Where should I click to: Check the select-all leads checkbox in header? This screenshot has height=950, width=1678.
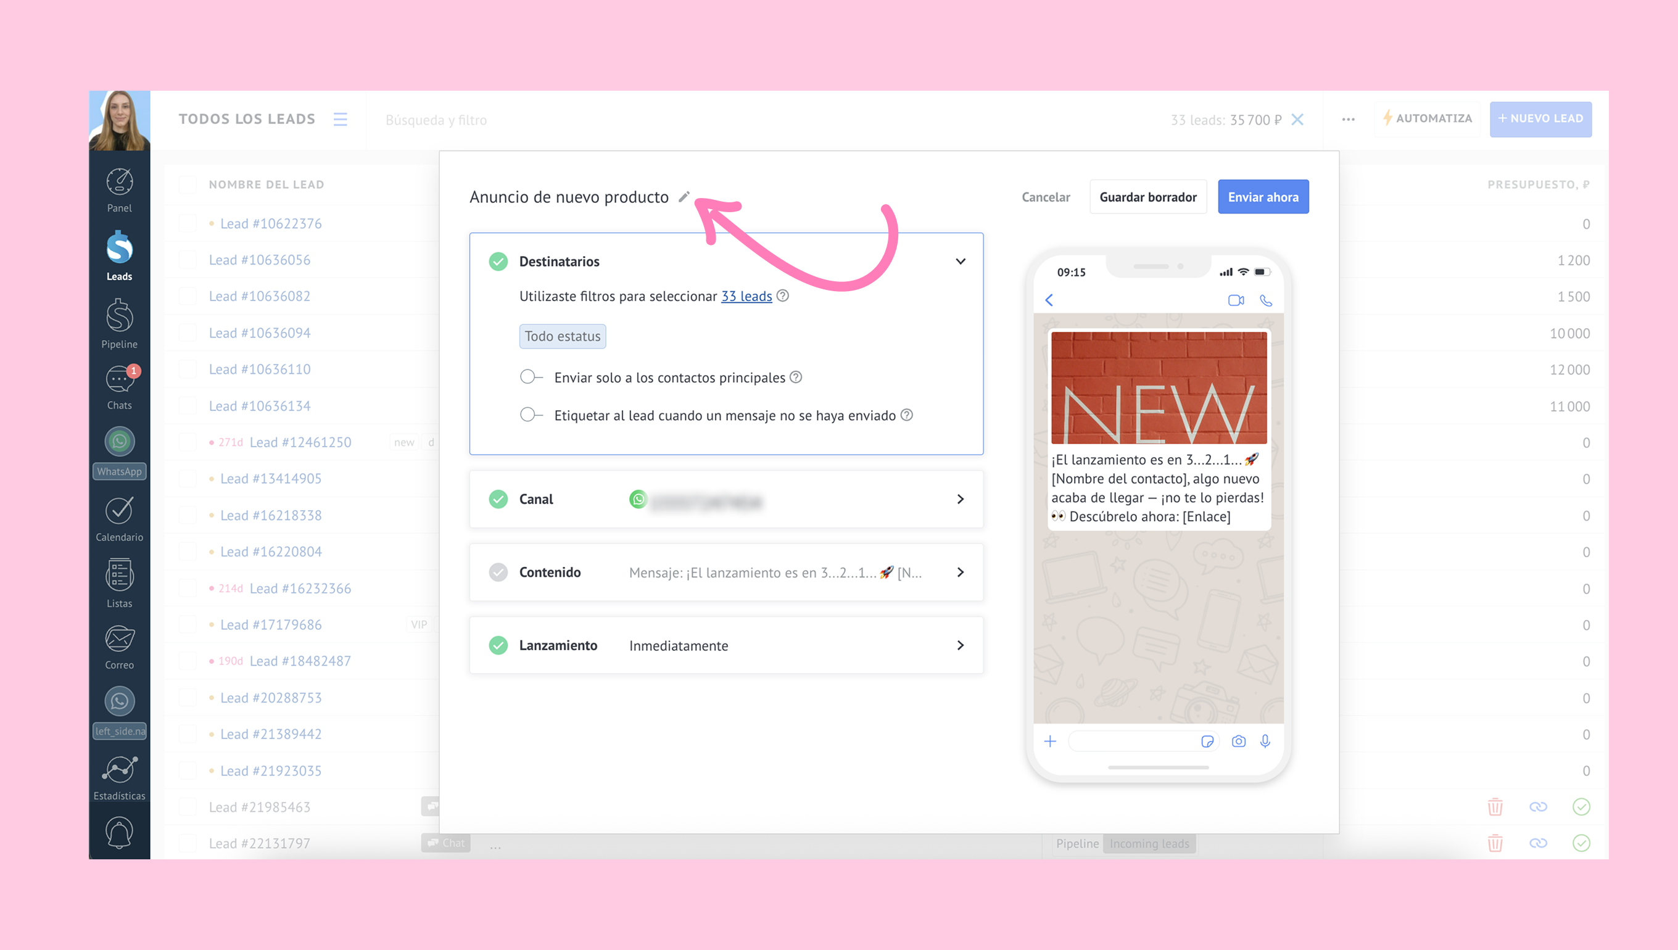(188, 184)
